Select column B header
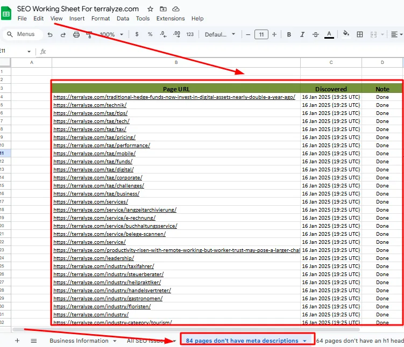404x347 pixels. [x=176, y=62]
